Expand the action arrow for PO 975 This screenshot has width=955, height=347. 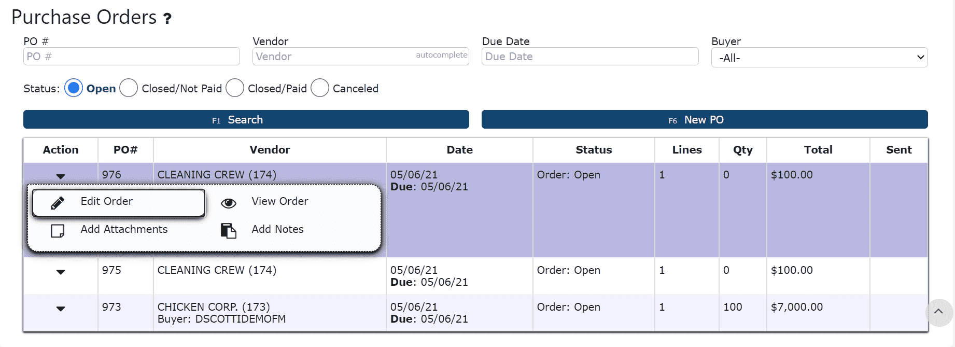pos(61,272)
